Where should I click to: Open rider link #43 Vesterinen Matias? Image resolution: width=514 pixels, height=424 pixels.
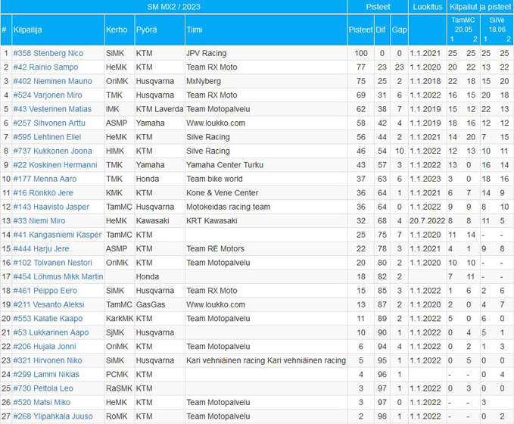(52, 109)
